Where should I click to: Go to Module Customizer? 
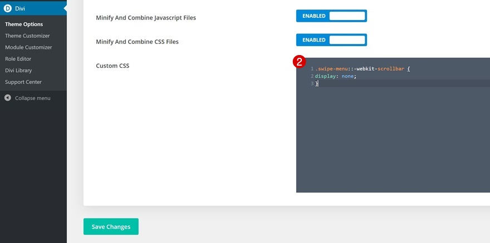tap(28, 47)
